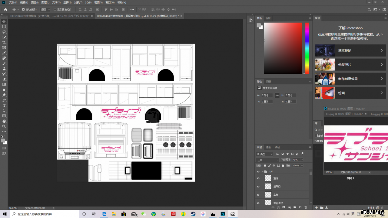Choose the Hand tool

pos(4,121)
